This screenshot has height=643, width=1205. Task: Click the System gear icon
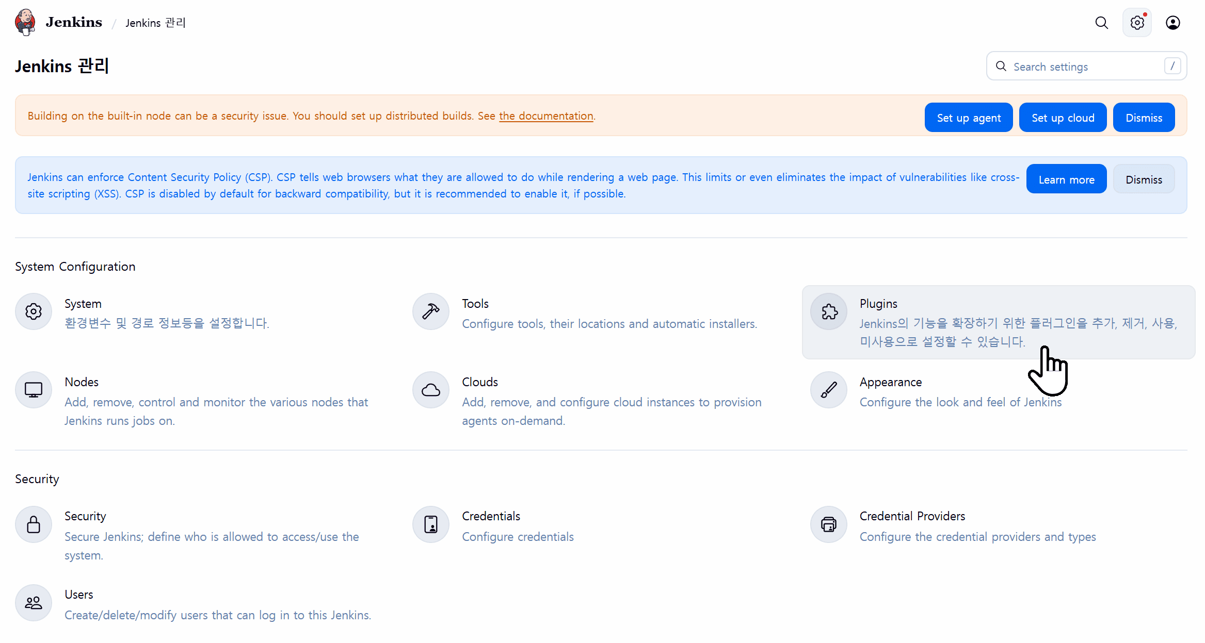[34, 311]
